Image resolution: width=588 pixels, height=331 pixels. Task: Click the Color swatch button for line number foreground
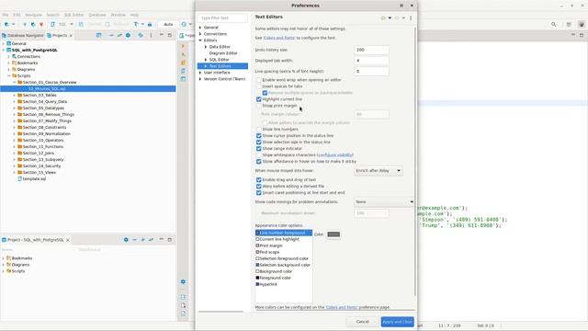click(334, 234)
